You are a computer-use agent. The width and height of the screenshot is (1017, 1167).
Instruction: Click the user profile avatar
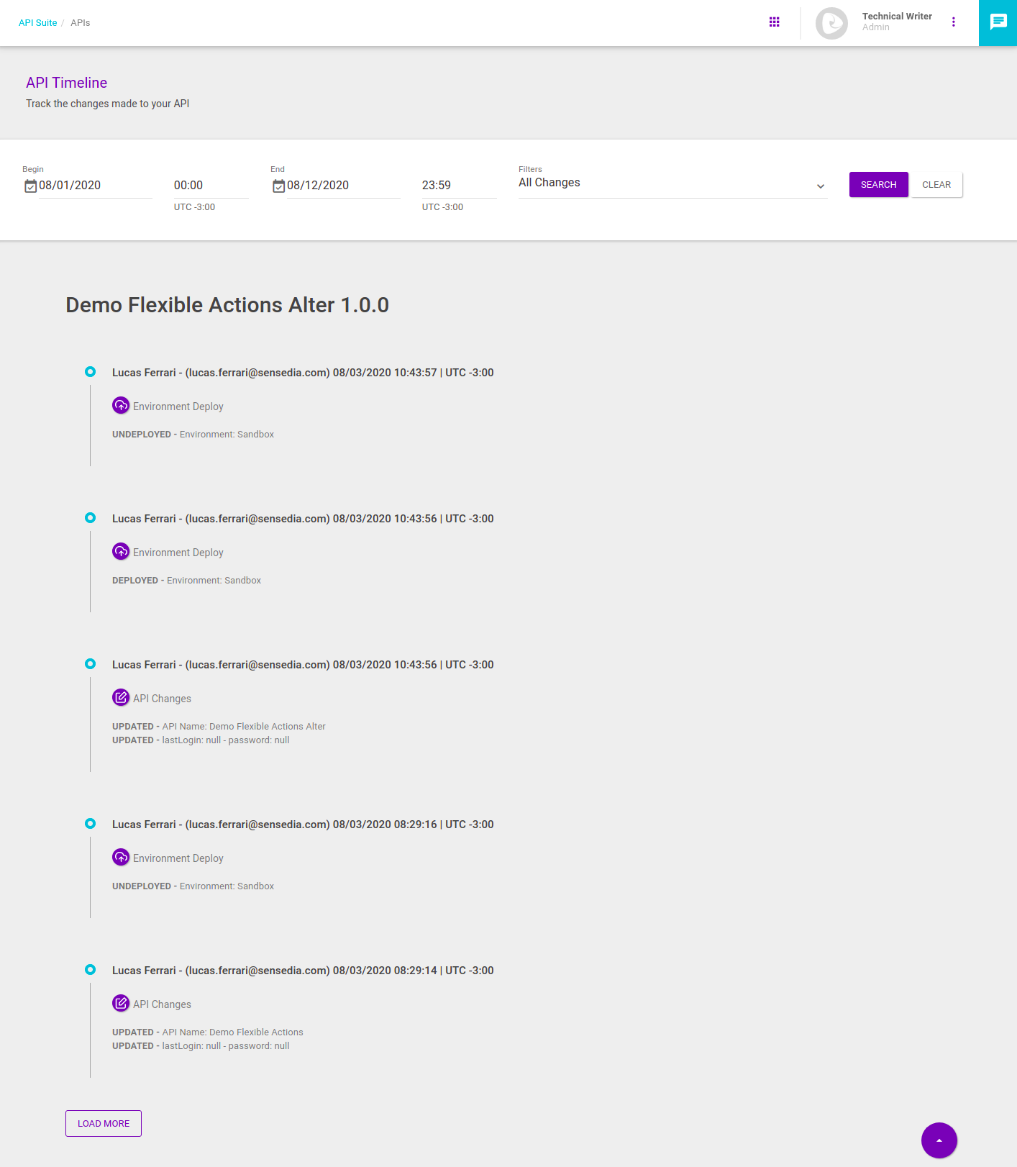point(831,23)
